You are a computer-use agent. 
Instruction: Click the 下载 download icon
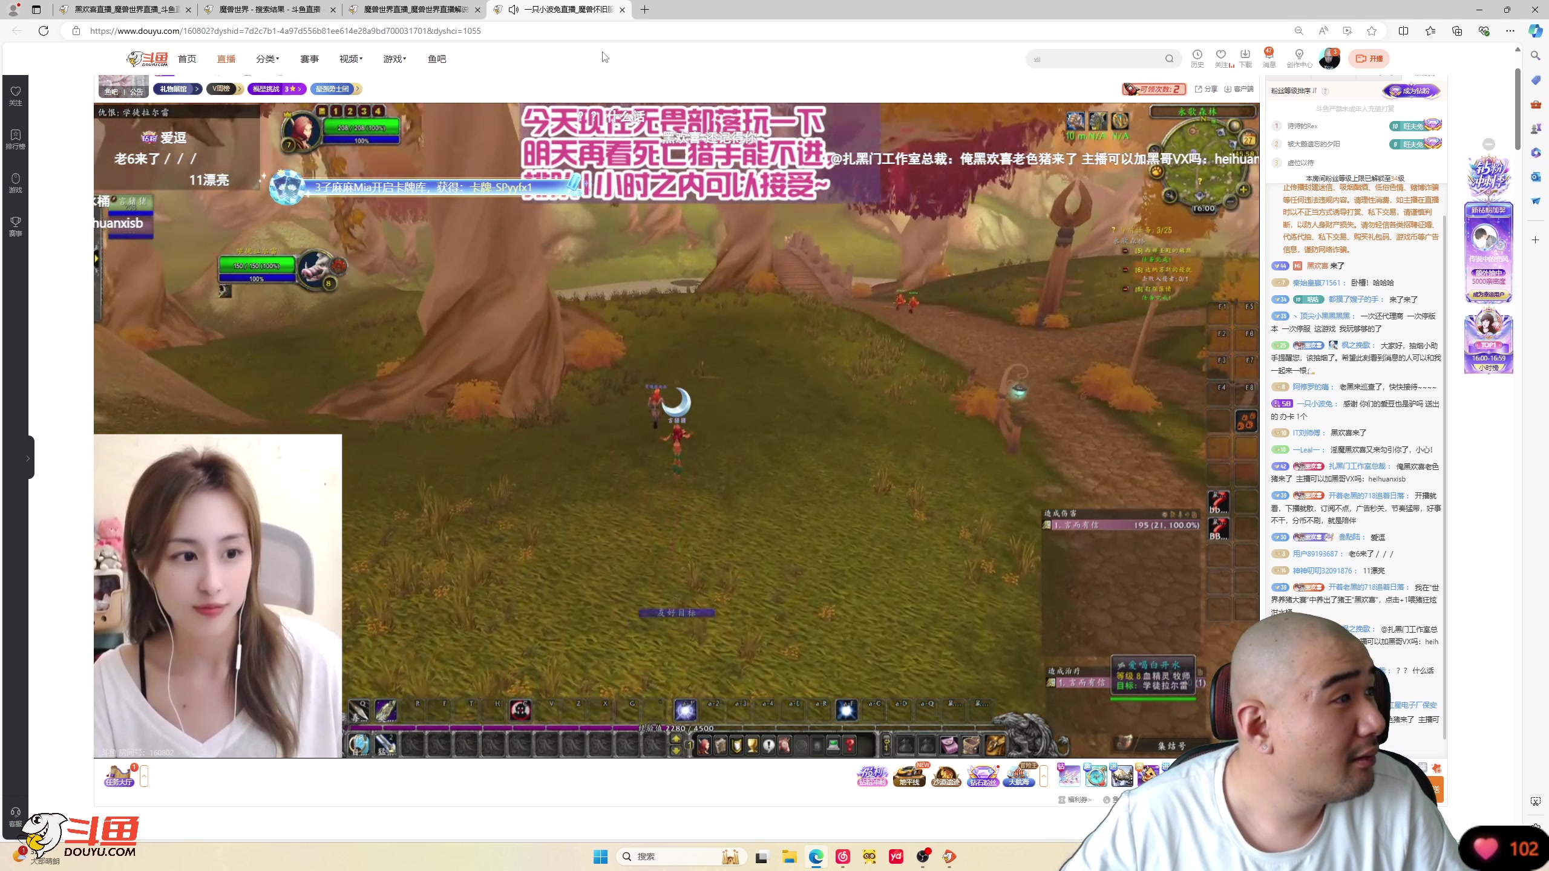click(1245, 55)
